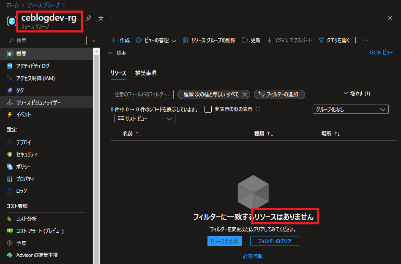Sort by 名前 column header
The width and height of the screenshot is (401, 264).
pos(132,134)
